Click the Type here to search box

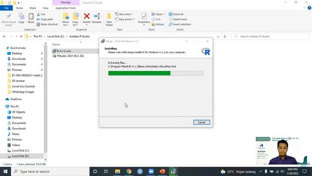point(50,172)
